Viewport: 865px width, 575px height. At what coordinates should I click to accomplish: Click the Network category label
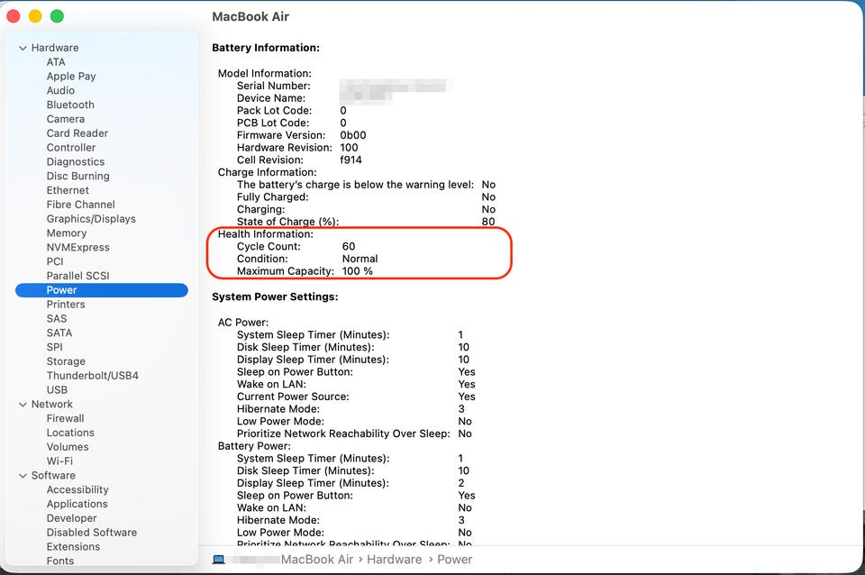pos(52,405)
